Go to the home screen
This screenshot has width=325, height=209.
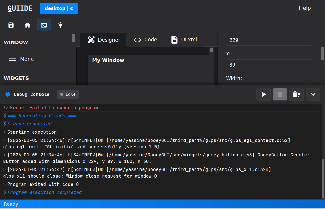click(27, 25)
